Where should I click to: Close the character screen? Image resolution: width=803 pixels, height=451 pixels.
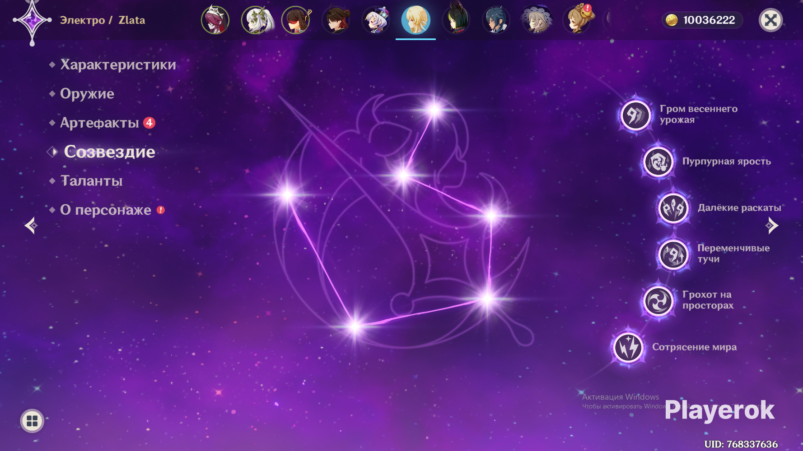[770, 20]
